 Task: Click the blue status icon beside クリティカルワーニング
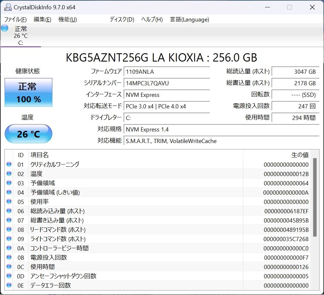tap(9, 164)
